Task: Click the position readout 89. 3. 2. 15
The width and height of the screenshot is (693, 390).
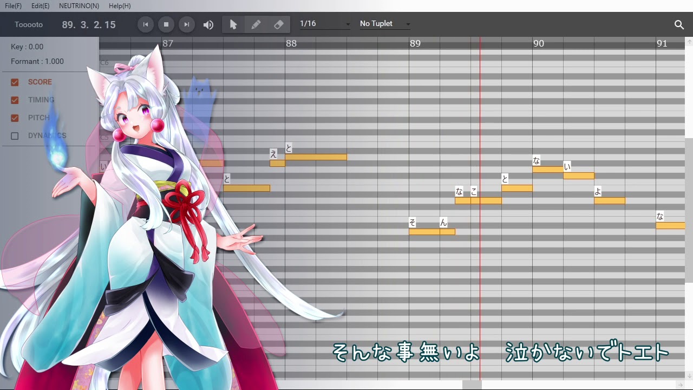Action: [x=89, y=25]
